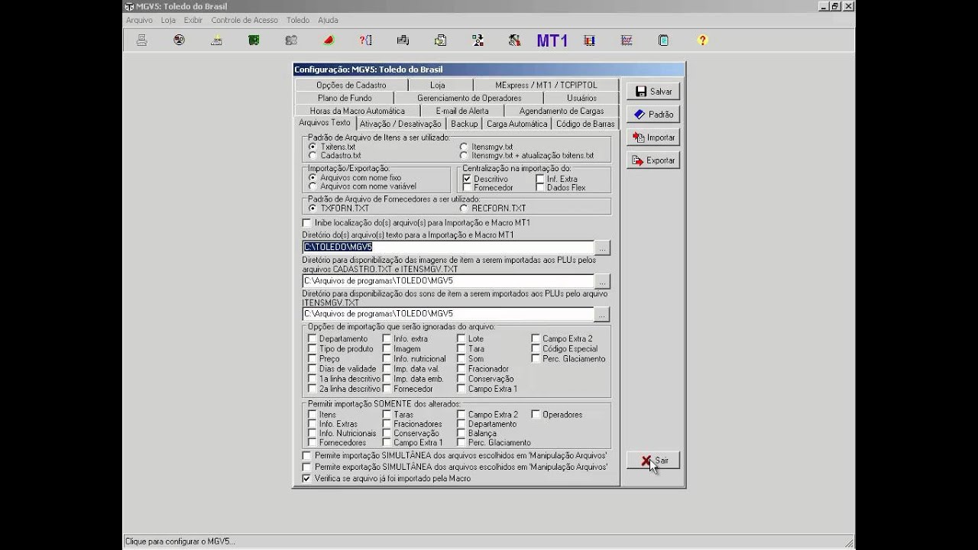The image size is (978, 550).
Task: Click the bar chart toolbar icon
Action: (x=589, y=40)
